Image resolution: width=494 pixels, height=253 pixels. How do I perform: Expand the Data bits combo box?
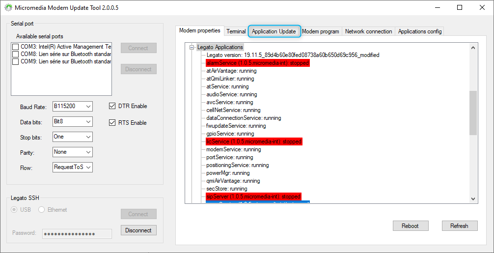(x=72, y=121)
